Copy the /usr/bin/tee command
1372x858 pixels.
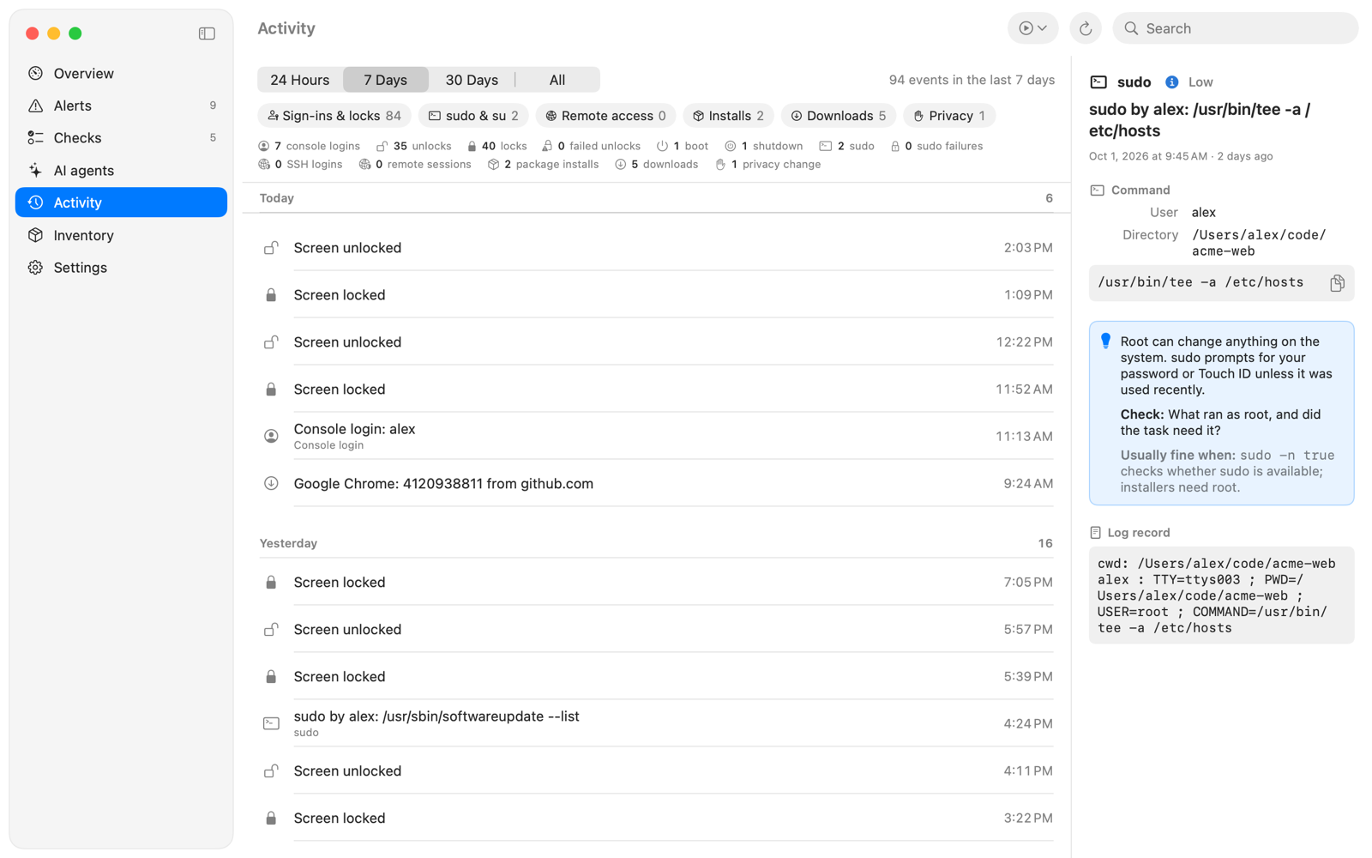coord(1337,283)
